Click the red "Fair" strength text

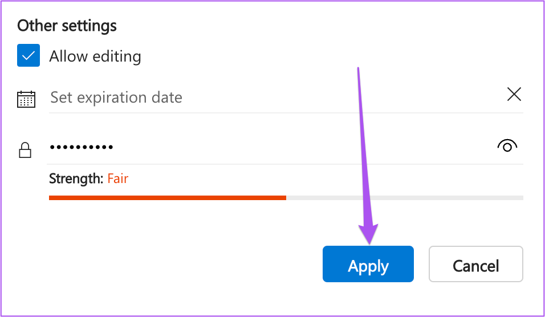point(118,178)
